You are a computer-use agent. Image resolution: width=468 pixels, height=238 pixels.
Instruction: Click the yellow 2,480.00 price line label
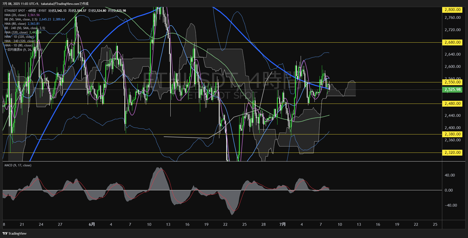(x=452, y=104)
